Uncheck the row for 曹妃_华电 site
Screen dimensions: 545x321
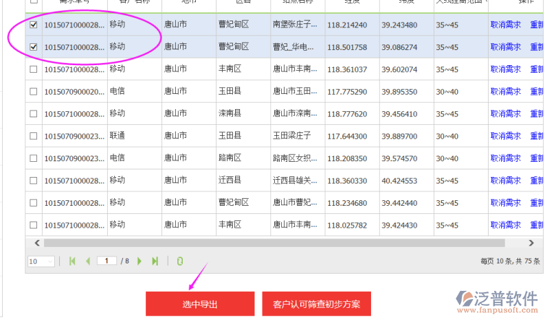[34, 47]
